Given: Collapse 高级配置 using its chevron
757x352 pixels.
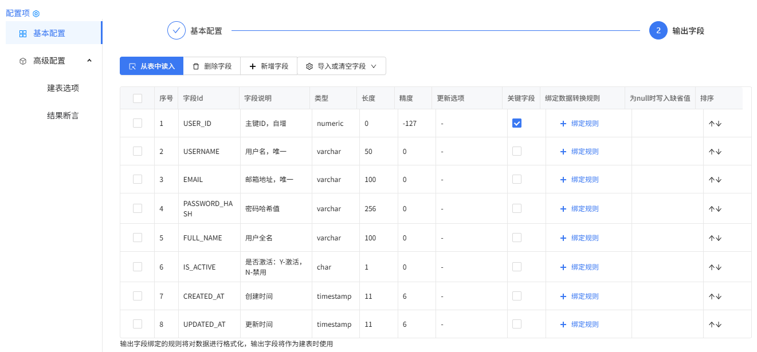Looking at the screenshot, I should tap(89, 60).
